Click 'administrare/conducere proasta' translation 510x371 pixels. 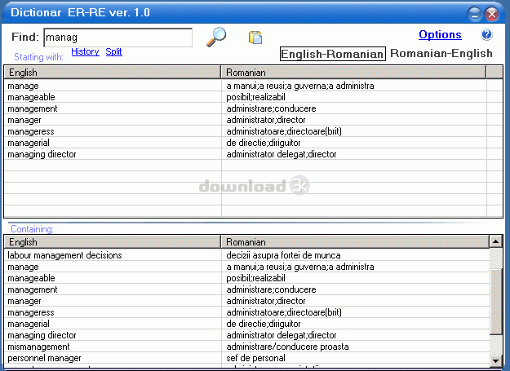(x=287, y=347)
